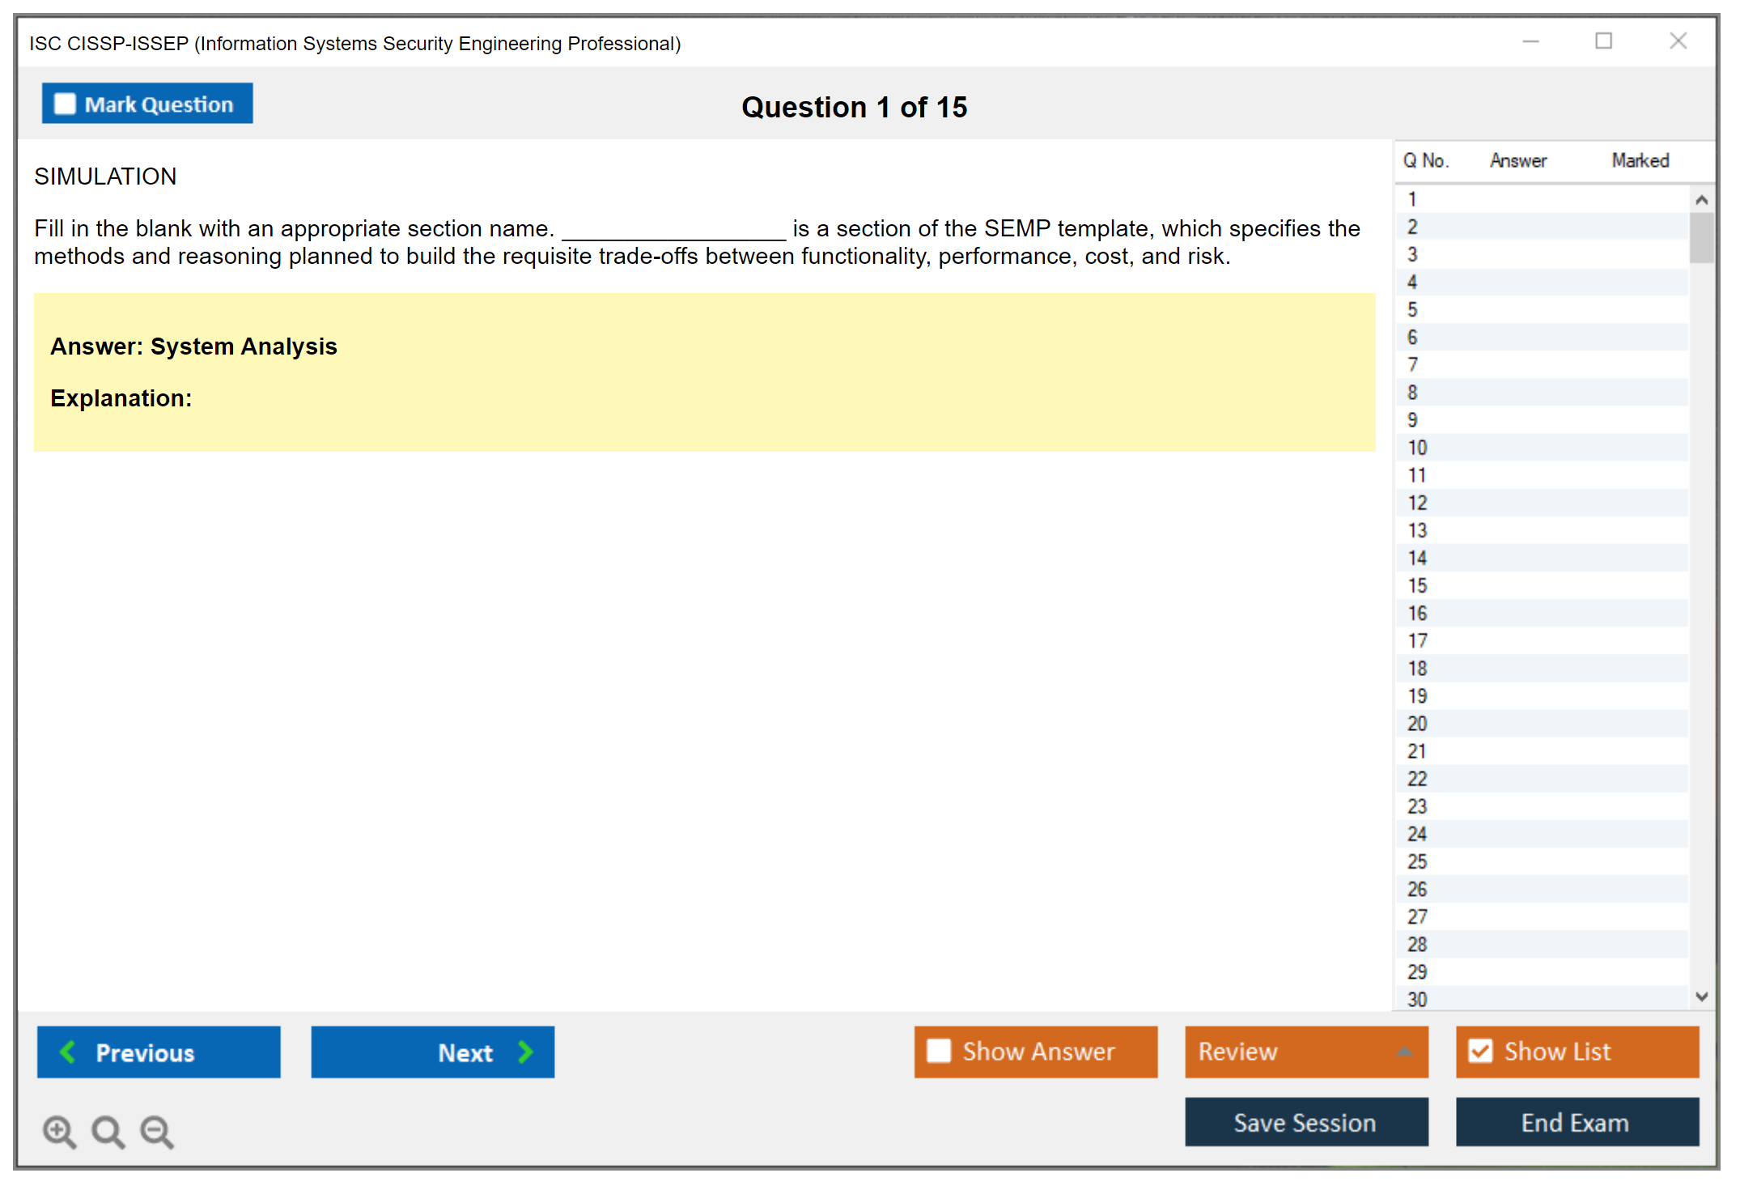Close the CISSP-ISSEP exam window
Screen dimensions: 1740x1190
(x=1678, y=41)
